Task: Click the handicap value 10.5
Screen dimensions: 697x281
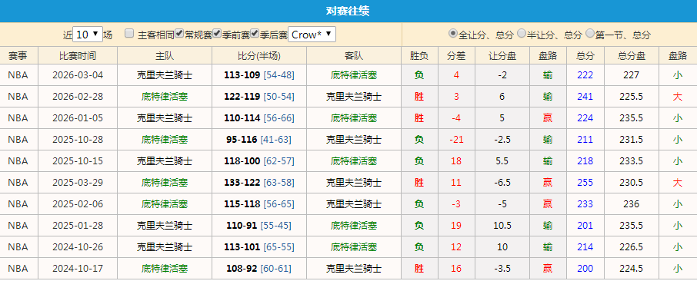Action: pyautogui.click(x=502, y=226)
